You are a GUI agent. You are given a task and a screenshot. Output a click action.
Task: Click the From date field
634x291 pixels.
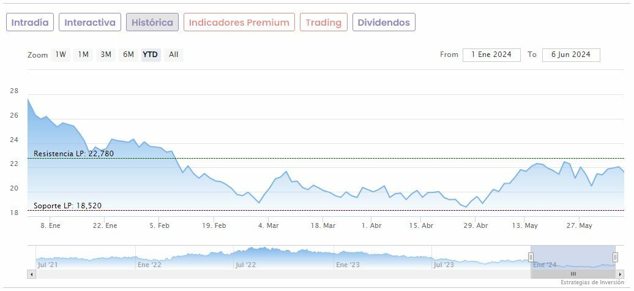(x=491, y=55)
